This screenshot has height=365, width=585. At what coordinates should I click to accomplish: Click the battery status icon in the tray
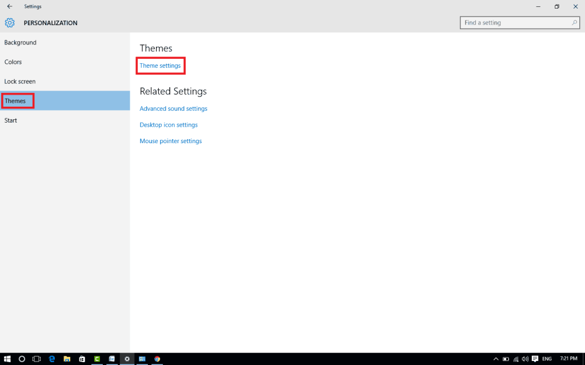[x=506, y=359]
